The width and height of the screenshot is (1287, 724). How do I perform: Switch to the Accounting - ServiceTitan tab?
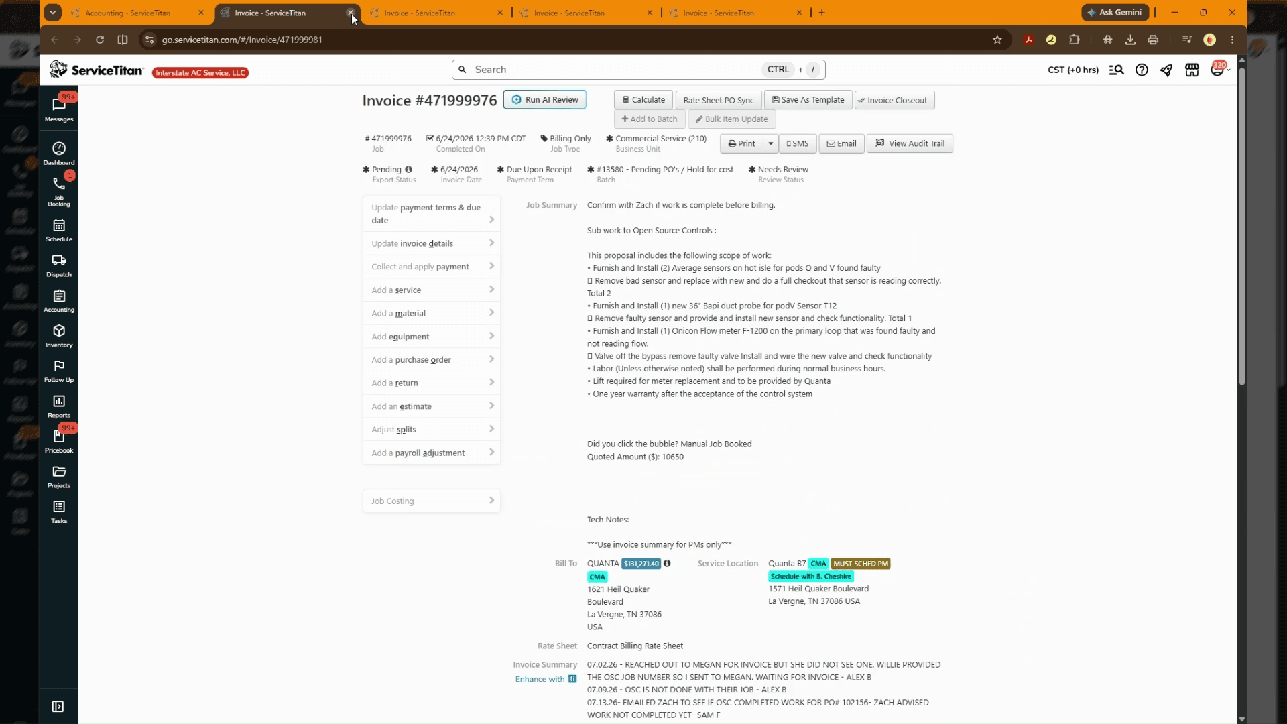(x=127, y=13)
